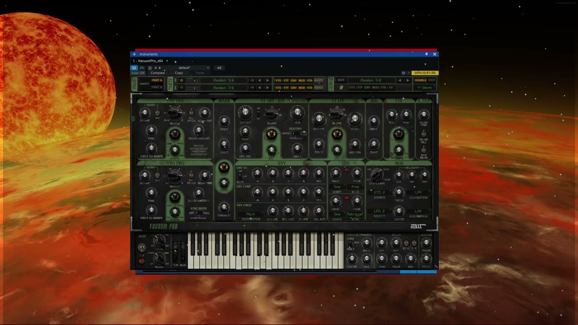This screenshot has width=578, height=325.
Task: Click next arrow on the =B row
Action: pos(267,80)
